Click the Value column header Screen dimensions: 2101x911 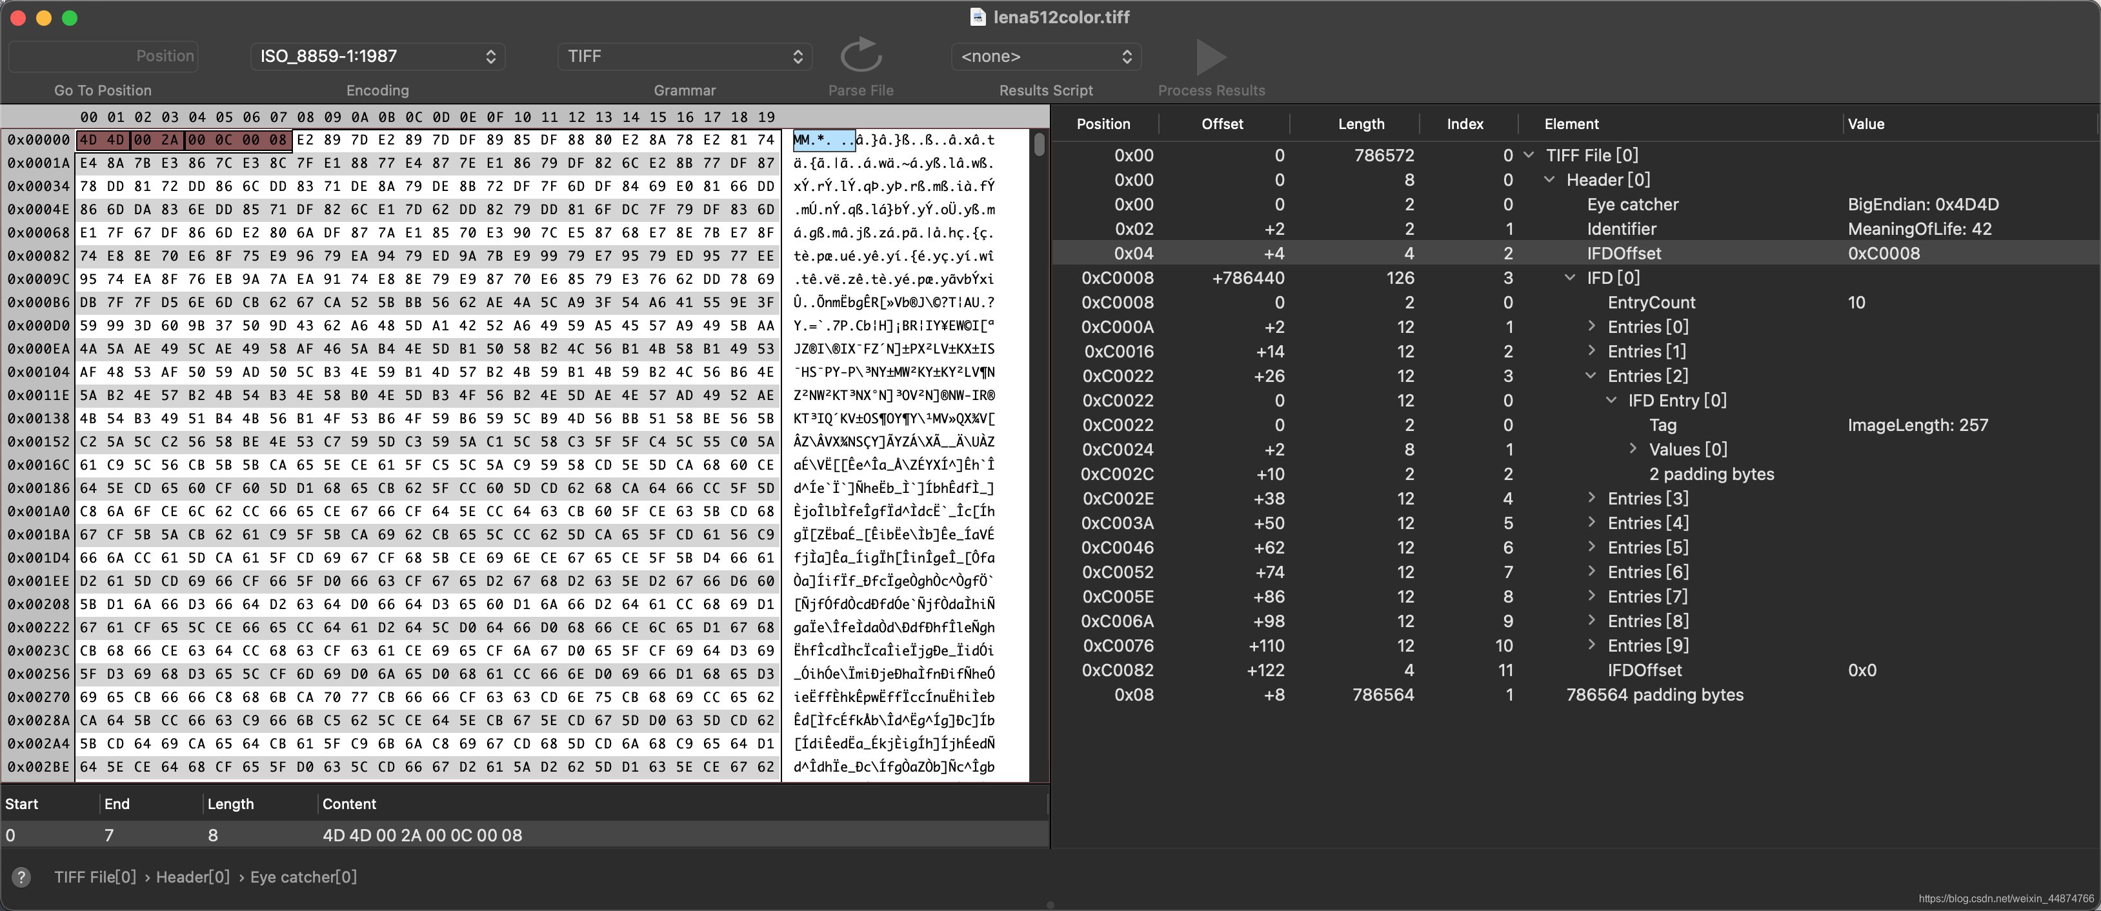[1865, 124]
